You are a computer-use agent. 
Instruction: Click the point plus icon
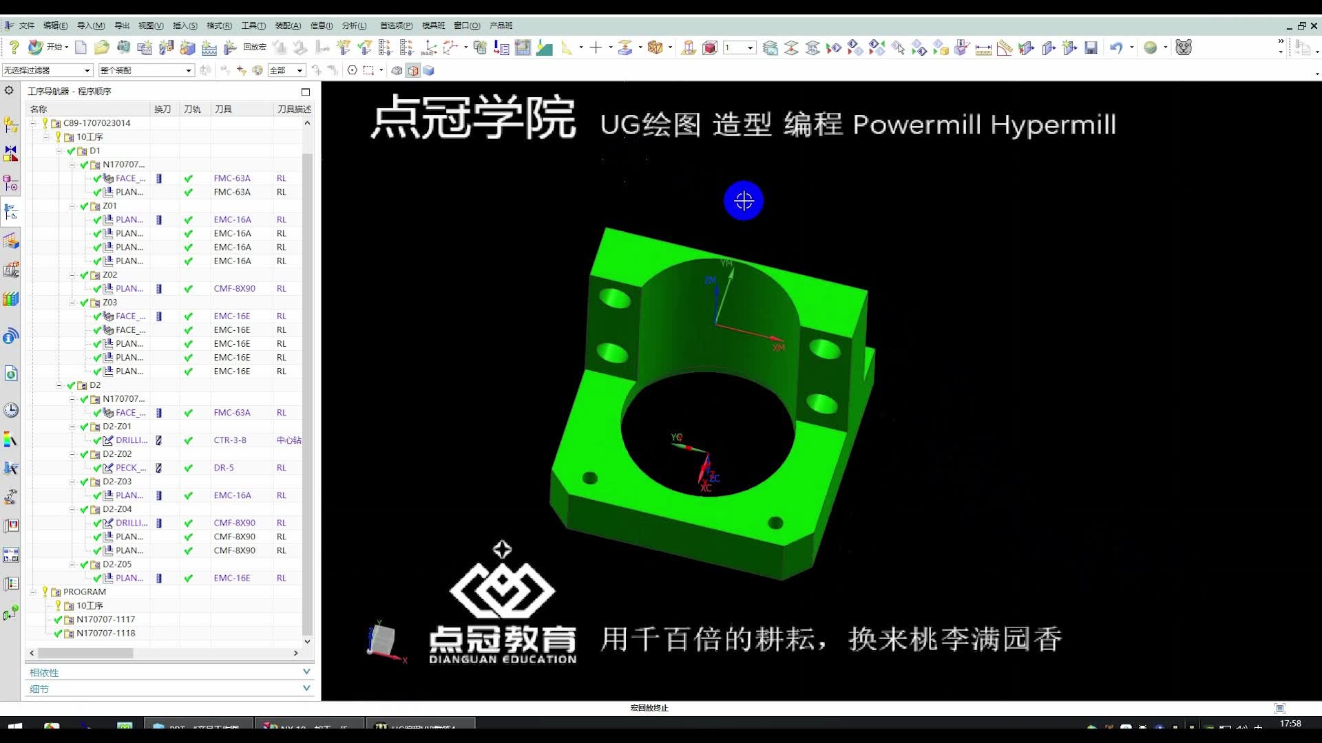coord(596,47)
